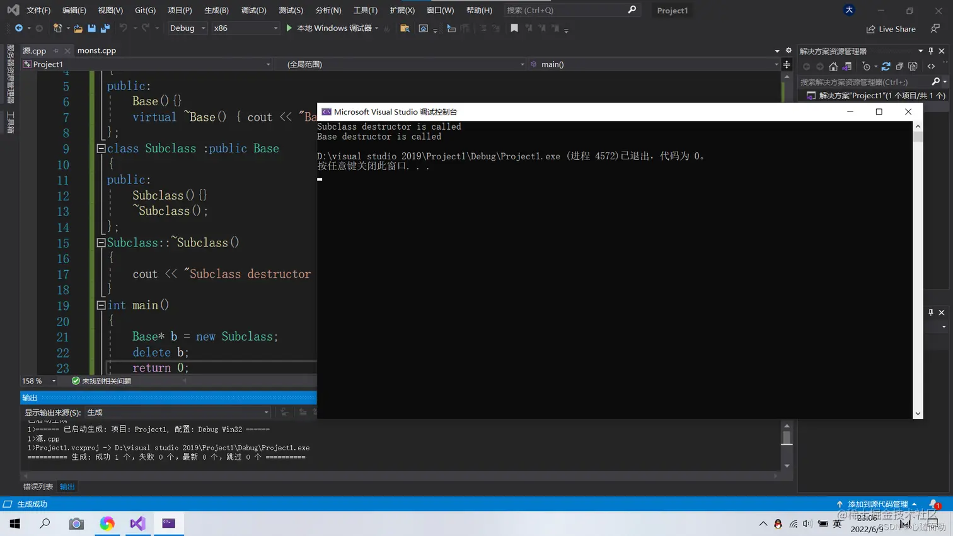Select the 输出 tab at the bottom
The width and height of the screenshot is (953, 536).
[67, 486]
